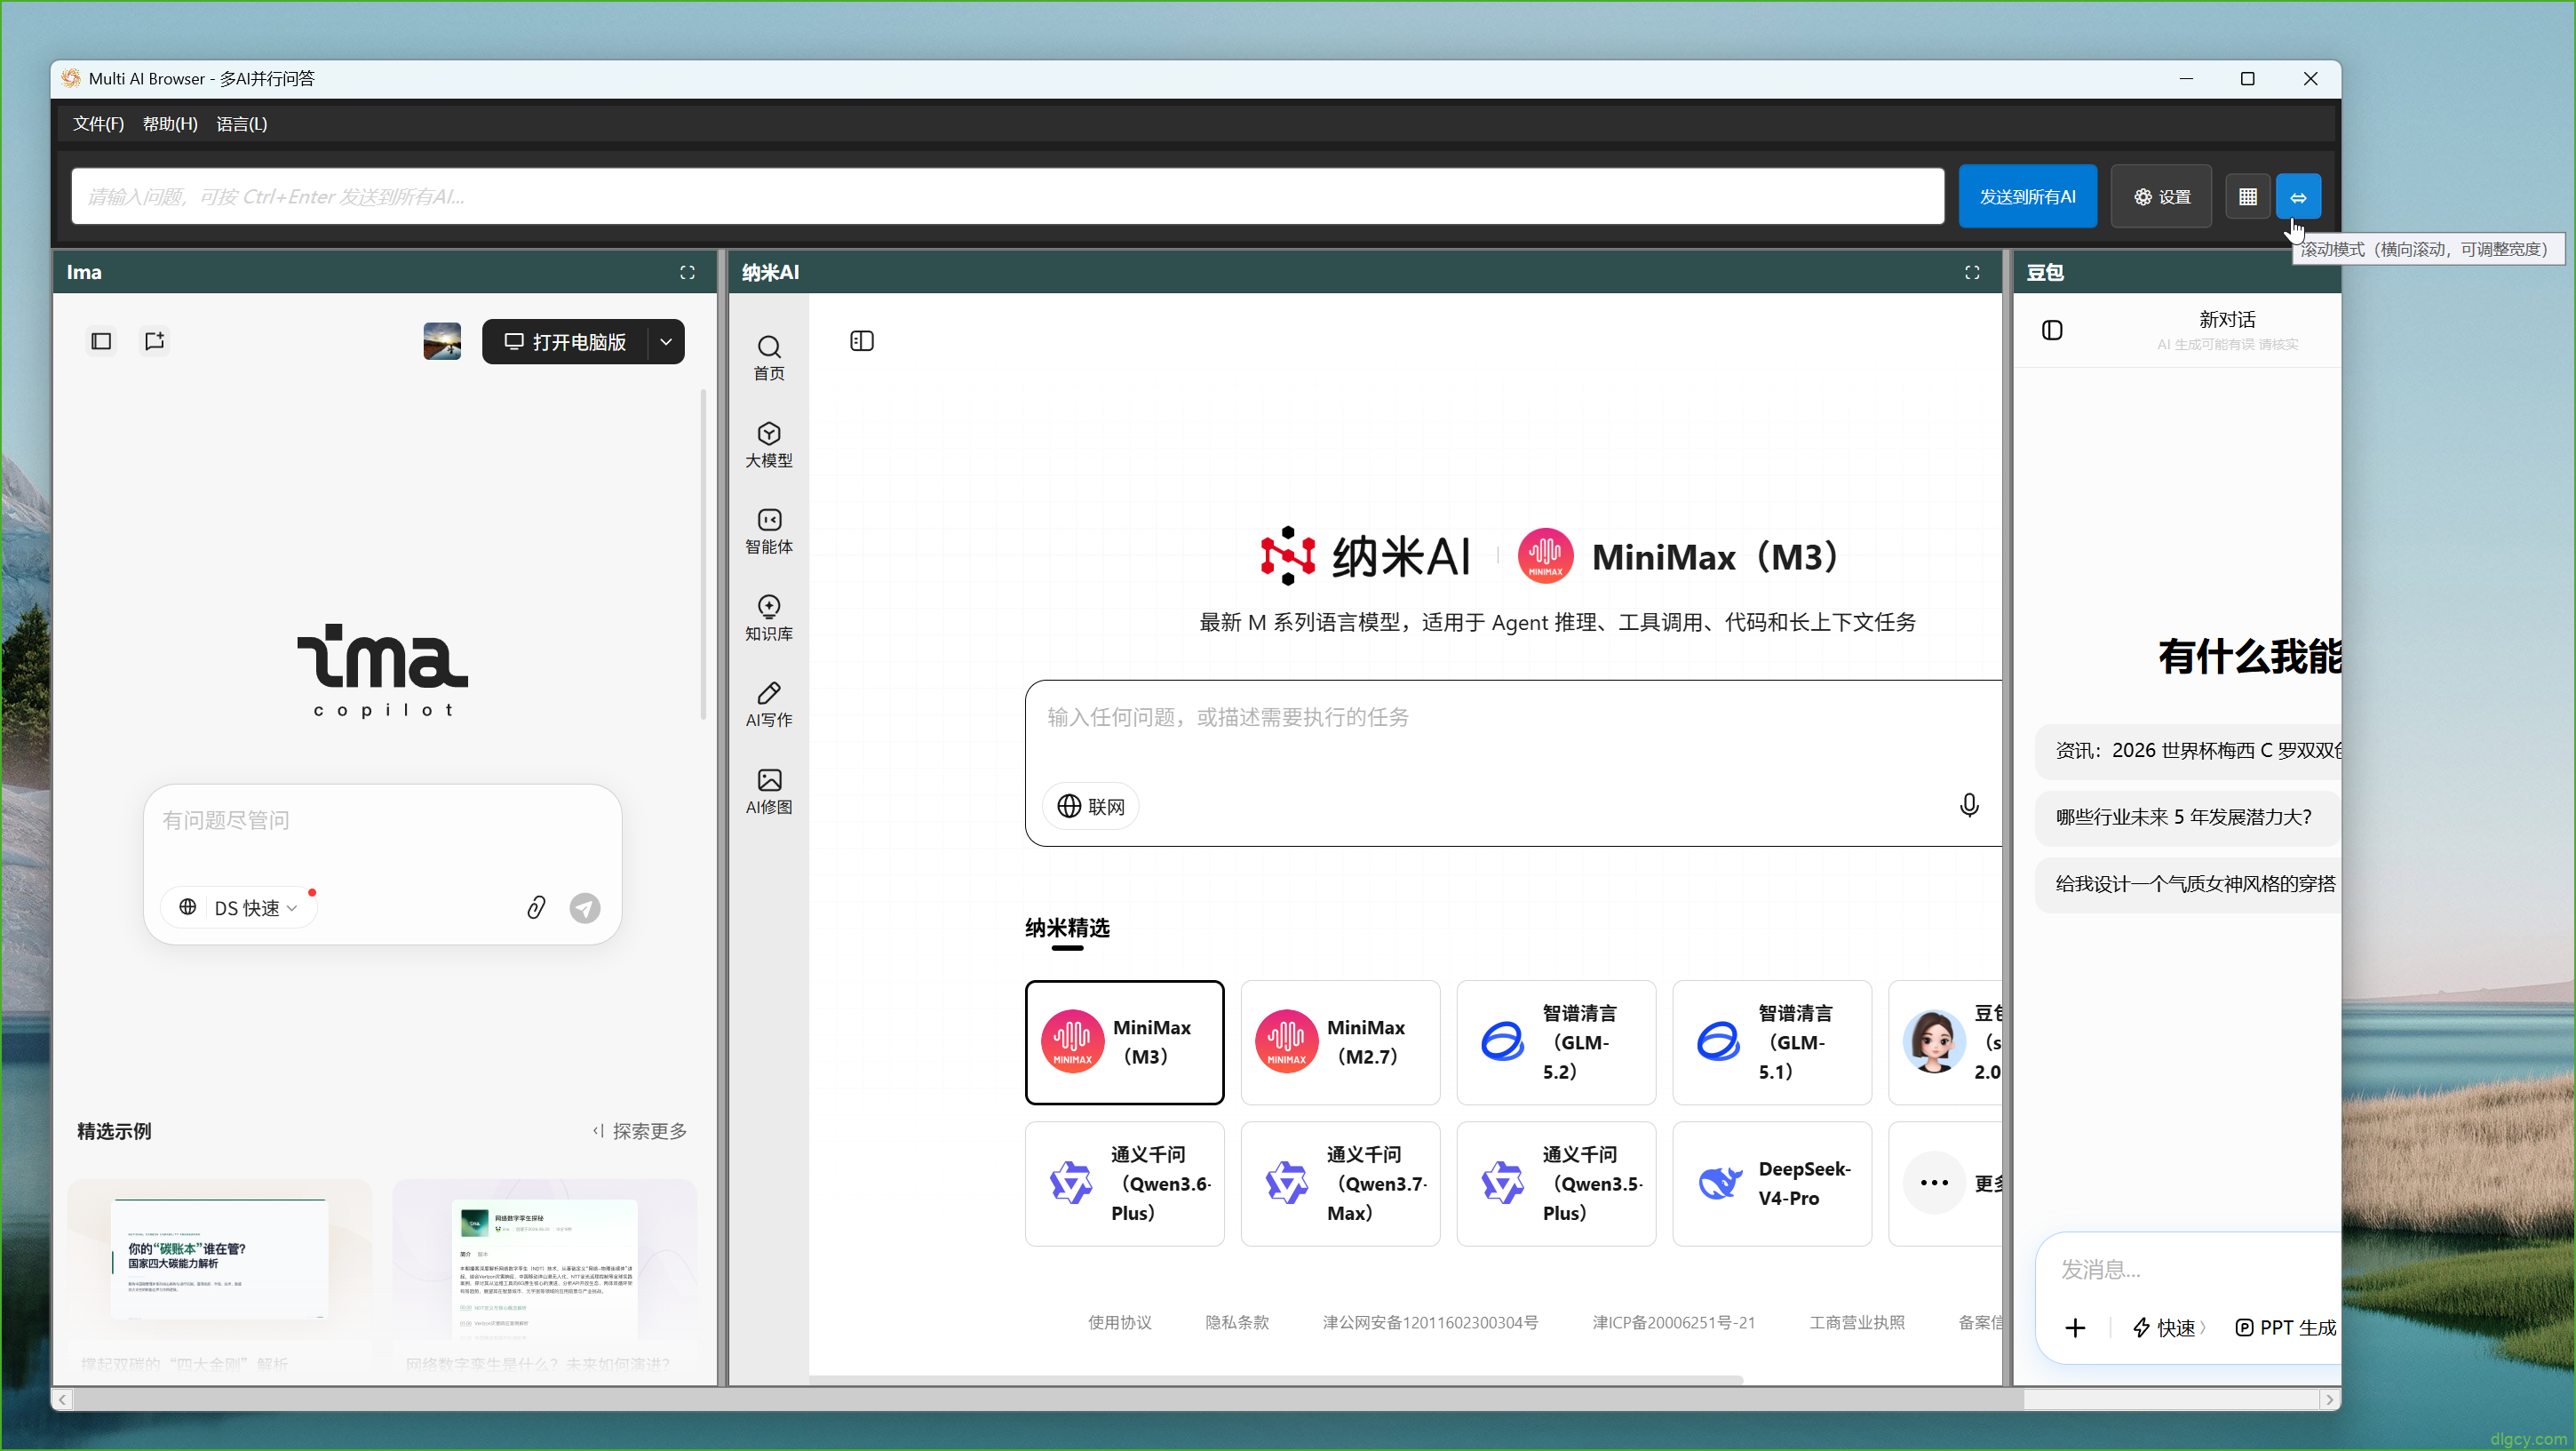Select 智谱清言 (GLM-5.1) model card
This screenshot has width=2576, height=1451.
(1772, 1042)
